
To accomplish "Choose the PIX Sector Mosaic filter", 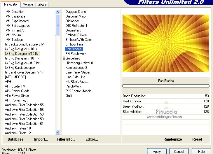I will (78, 91).
